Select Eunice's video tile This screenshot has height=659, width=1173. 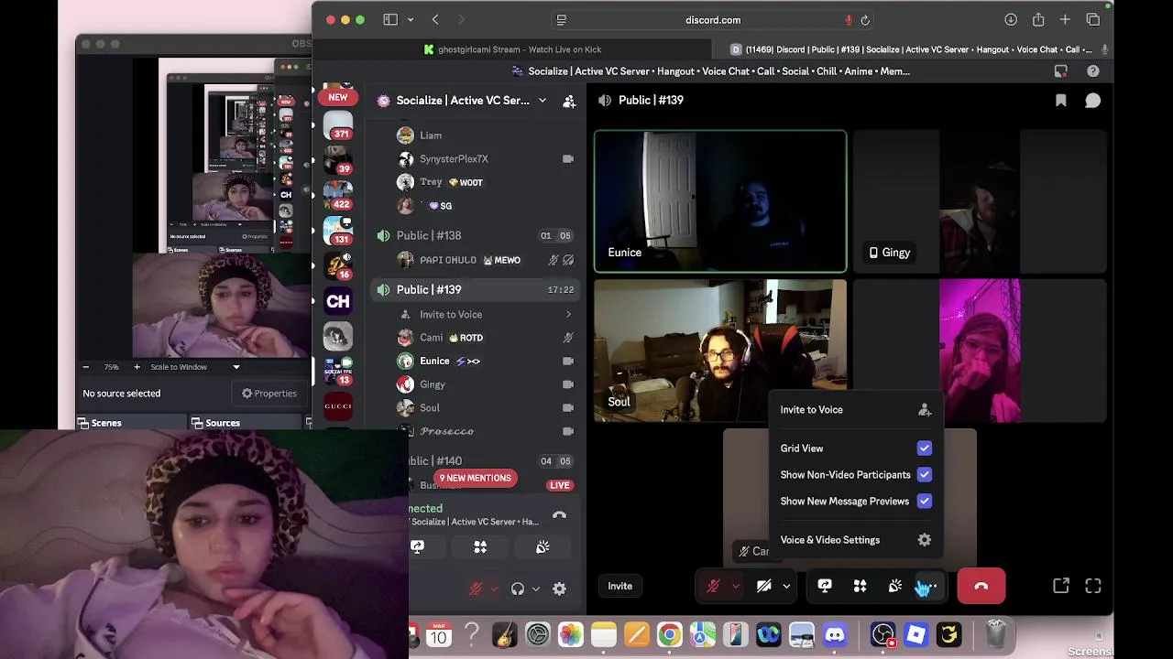(720, 201)
